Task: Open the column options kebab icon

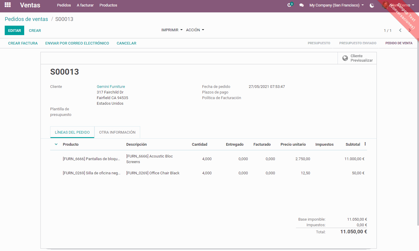Action: 365,144
